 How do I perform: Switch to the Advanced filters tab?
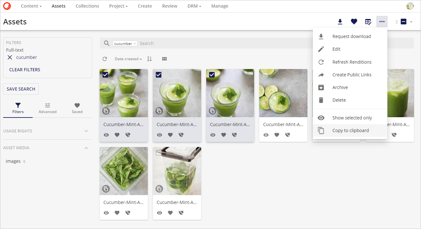pos(48,108)
